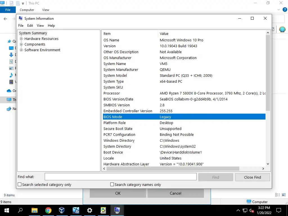Screen dimensions: 288x216
Task: Click the Find button
Action: click(x=216, y=177)
